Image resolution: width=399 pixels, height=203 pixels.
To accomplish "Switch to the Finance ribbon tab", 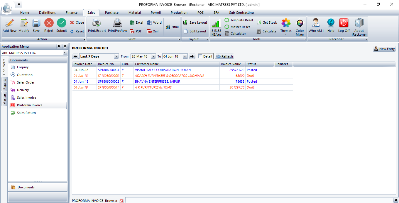I will [x=71, y=13].
